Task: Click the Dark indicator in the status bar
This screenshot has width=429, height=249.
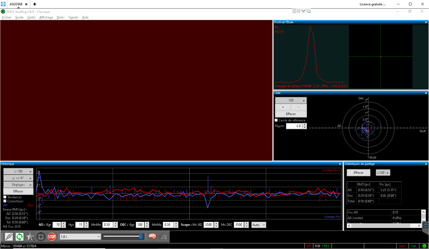Action: pos(402,246)
